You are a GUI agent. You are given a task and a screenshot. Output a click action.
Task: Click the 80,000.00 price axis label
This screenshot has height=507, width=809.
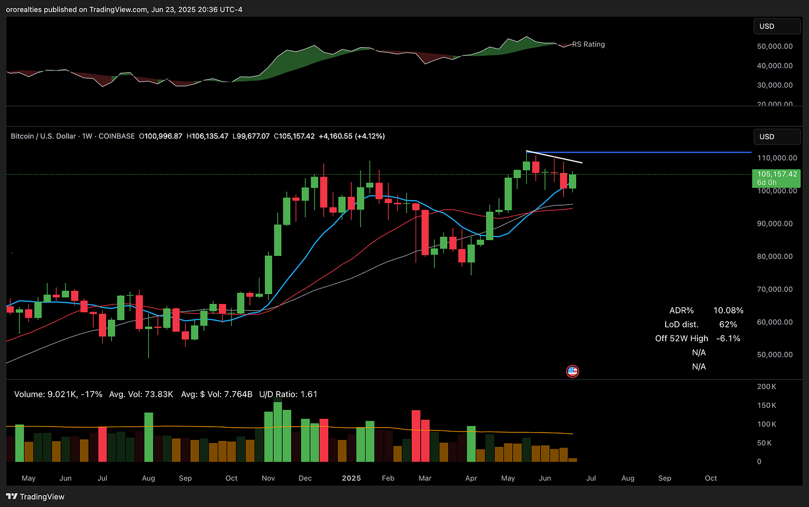tap(775, 257)
